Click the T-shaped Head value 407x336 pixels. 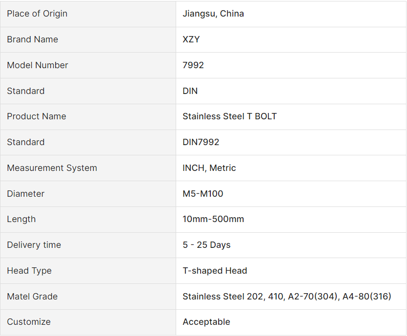coord(215,271)
